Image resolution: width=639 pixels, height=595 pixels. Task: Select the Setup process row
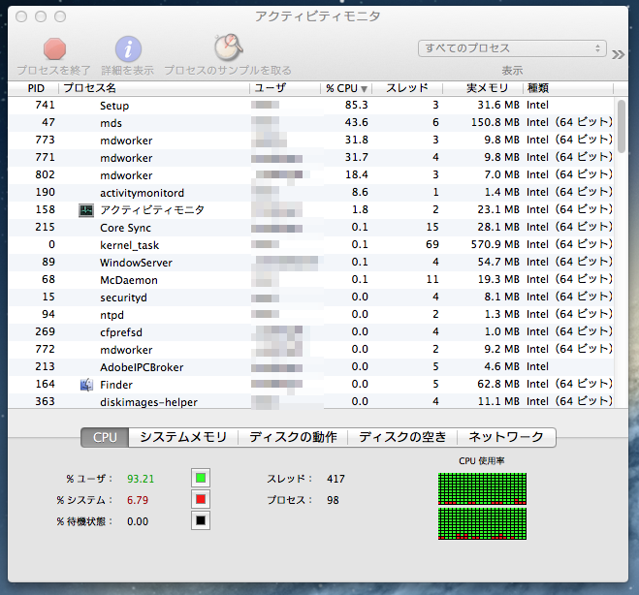coord(310,106)
